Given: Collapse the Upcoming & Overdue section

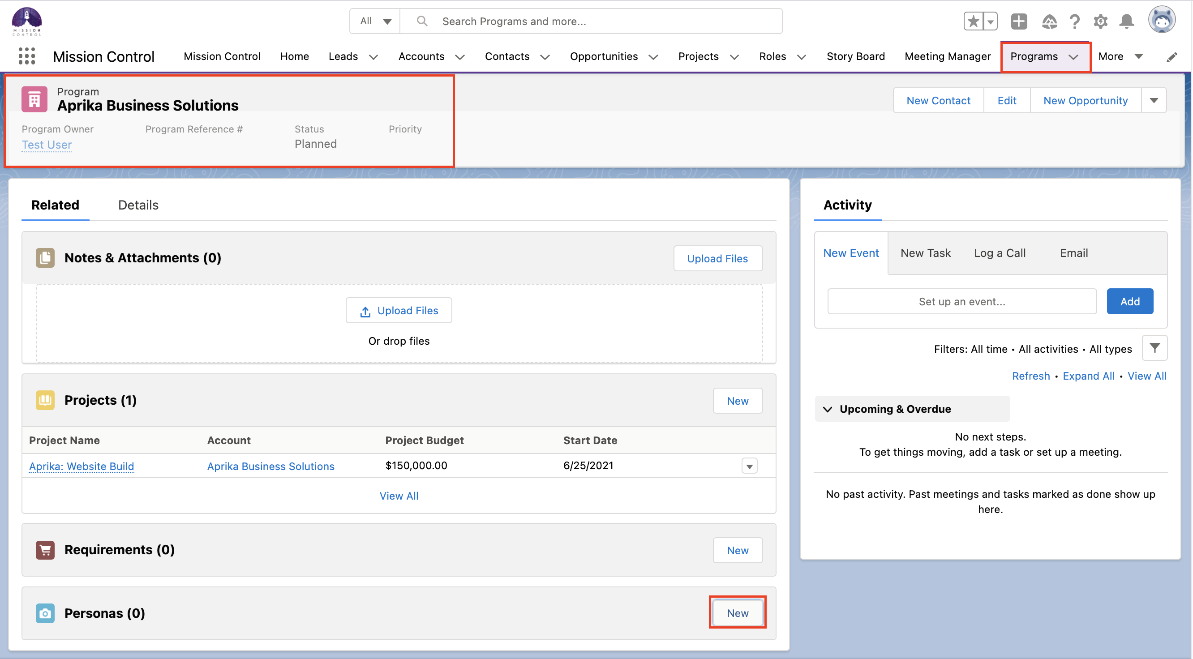Looking at the screenshot, I should 828,409.
